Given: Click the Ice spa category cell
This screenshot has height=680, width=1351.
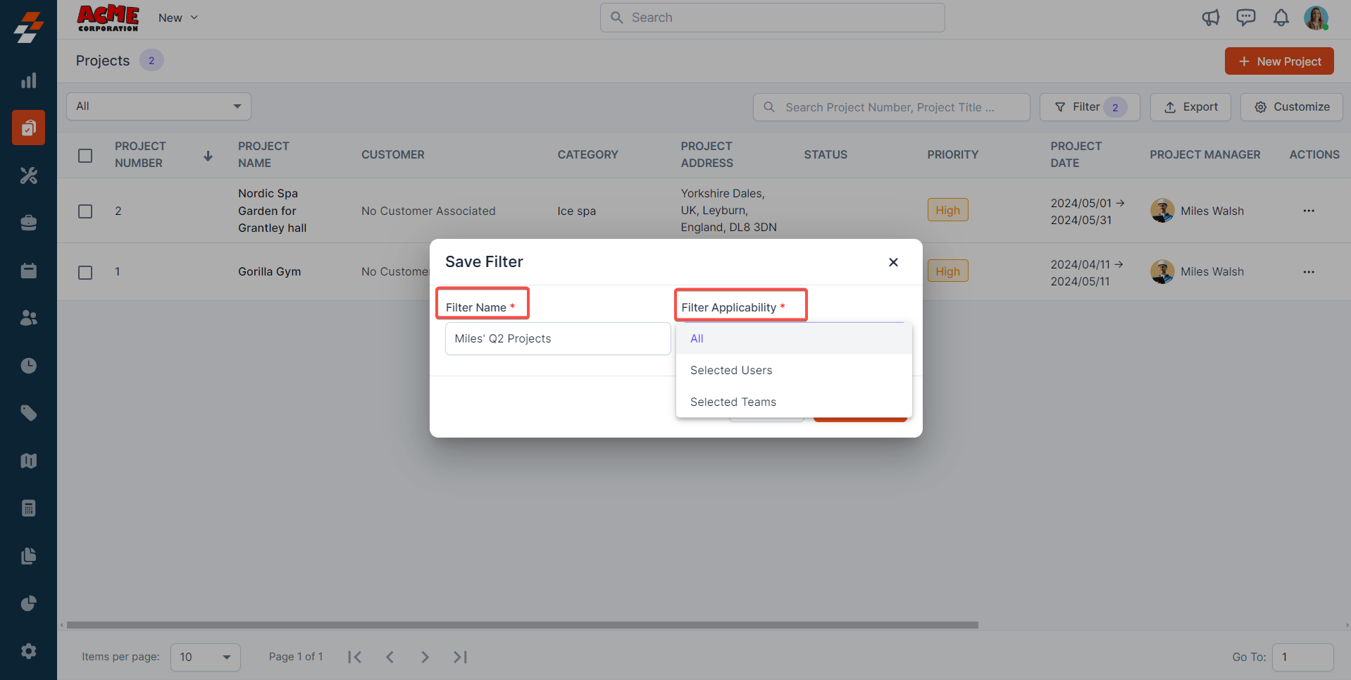Looking at the screenshot, I should [576, 211].
